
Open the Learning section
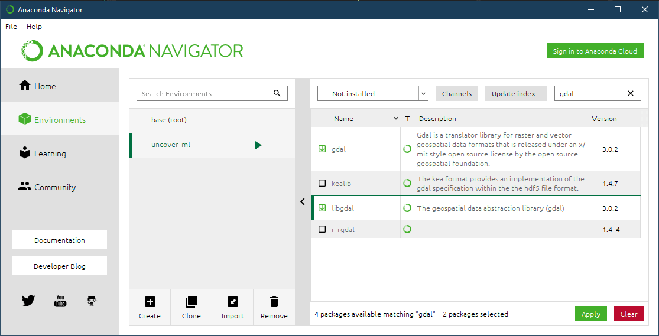pos(60,154)
